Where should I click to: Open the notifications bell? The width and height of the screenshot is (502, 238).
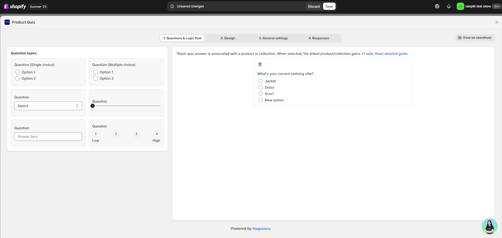click(449, 6)
